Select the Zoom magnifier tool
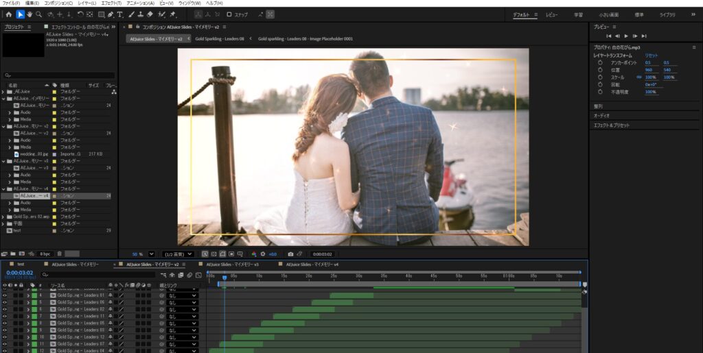This screenshot has height=353, width=703. coord(38,14)
